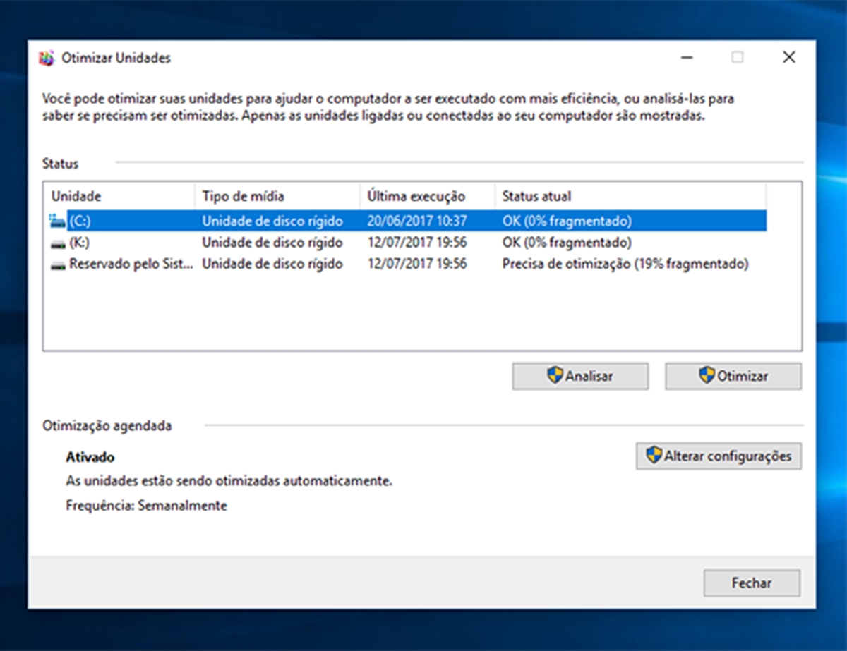Click the 'Otimização agendada' section label
847x651 pixels.
coord(107,426)
